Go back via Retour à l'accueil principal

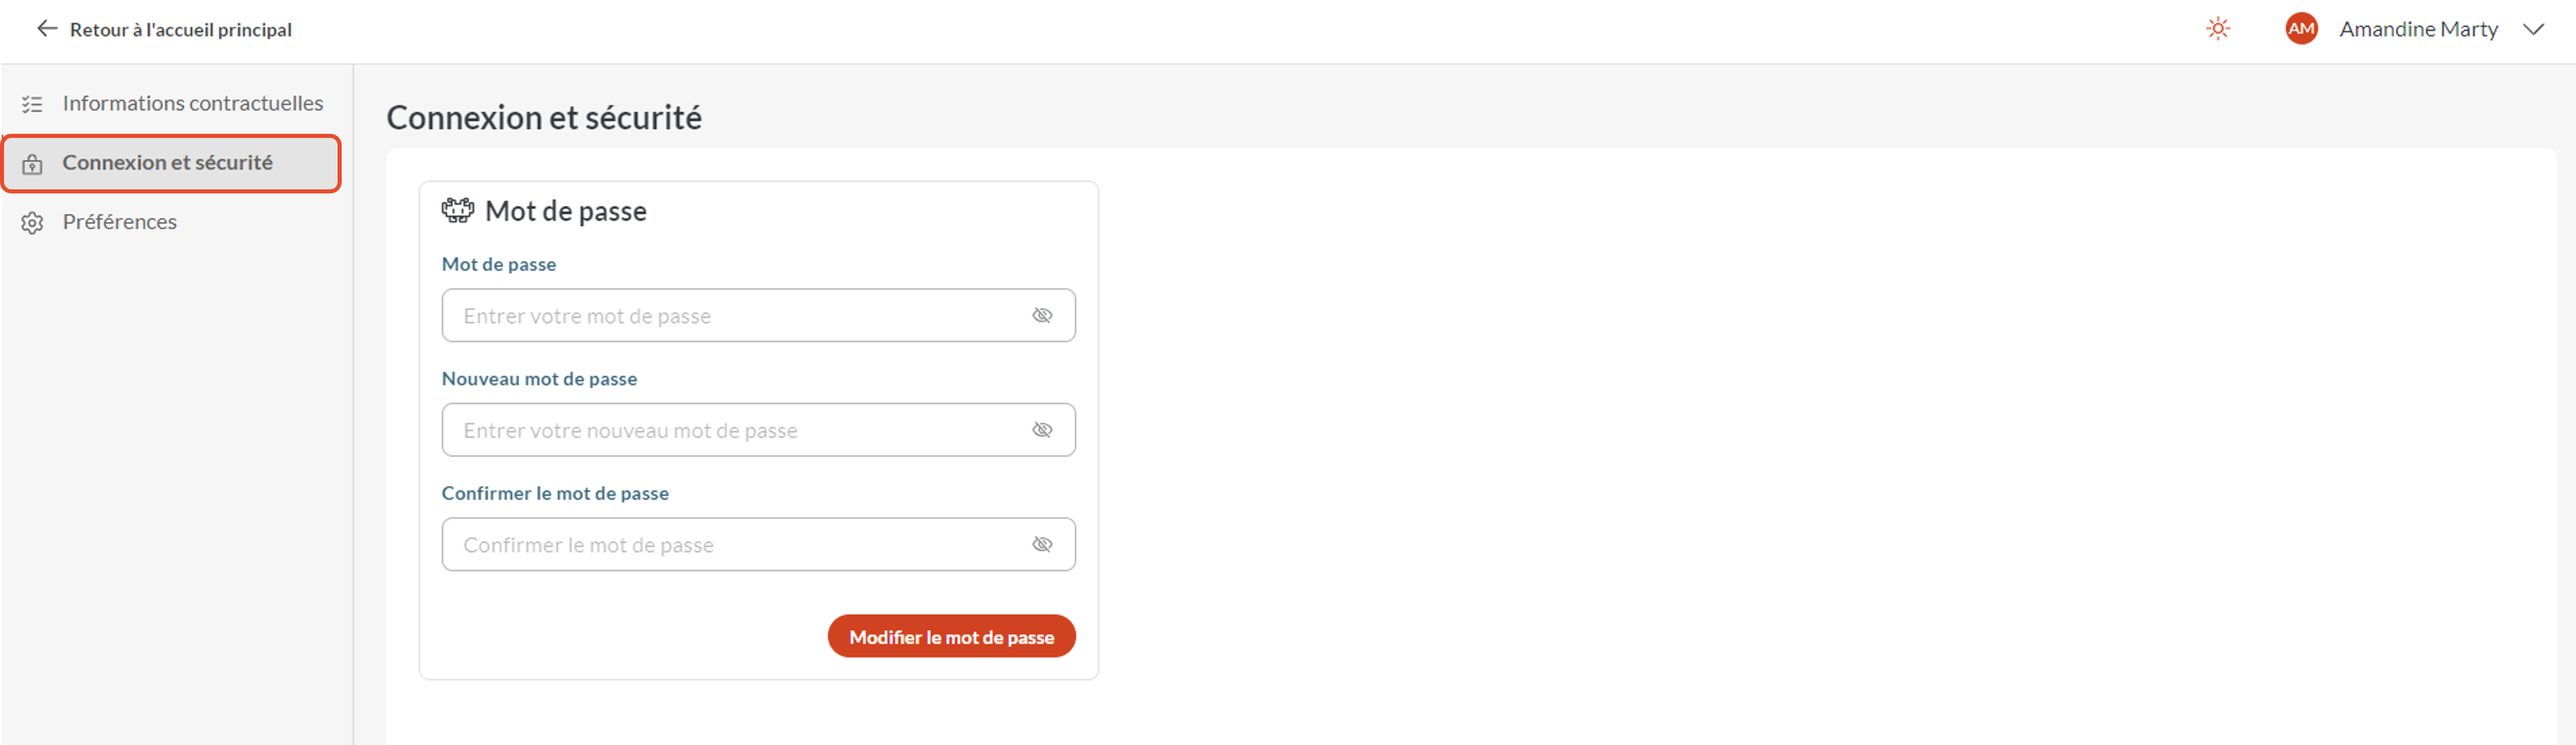coord(180,30)
